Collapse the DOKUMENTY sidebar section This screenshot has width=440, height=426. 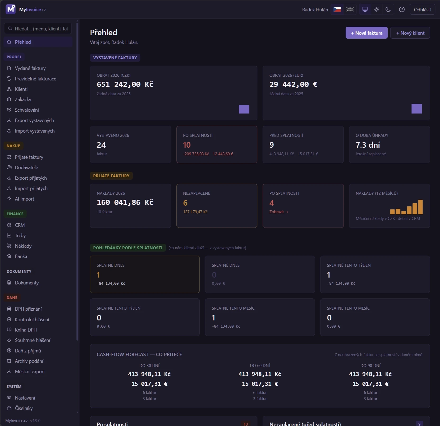tap(19, 271)
